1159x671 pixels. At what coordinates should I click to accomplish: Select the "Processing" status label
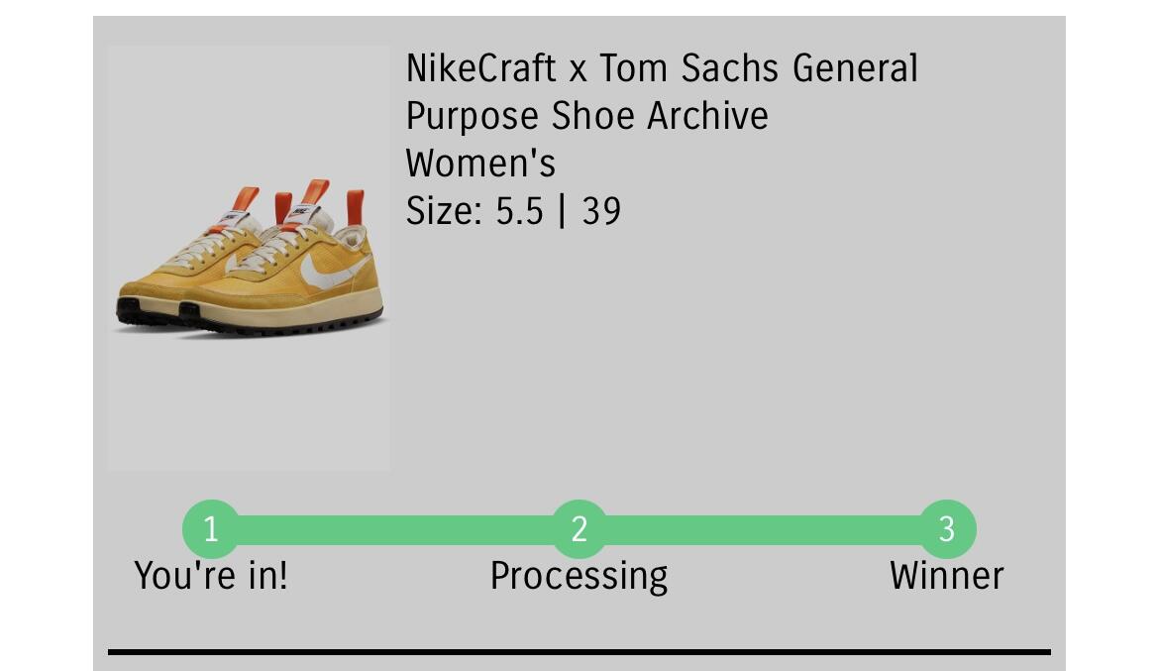point(579,576)
